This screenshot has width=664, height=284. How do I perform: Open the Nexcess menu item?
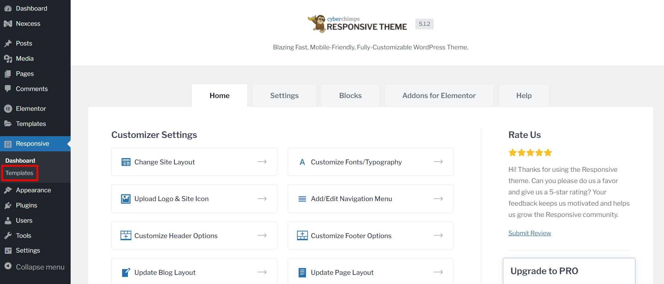point(35,24)
